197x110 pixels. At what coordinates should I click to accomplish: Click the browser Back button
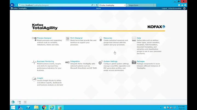coord(12,5)
